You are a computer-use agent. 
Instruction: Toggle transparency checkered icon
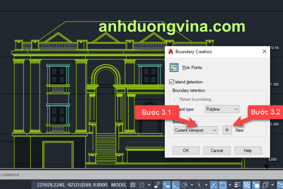[246, 184]
